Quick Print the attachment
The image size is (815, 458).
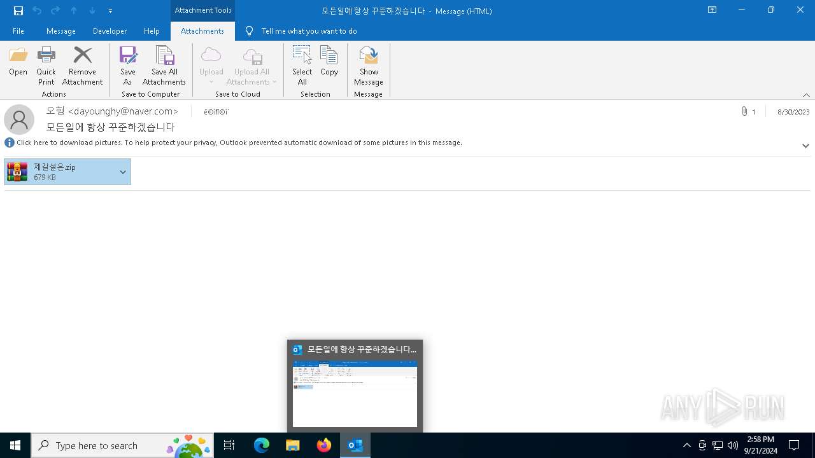pos(46,66)
